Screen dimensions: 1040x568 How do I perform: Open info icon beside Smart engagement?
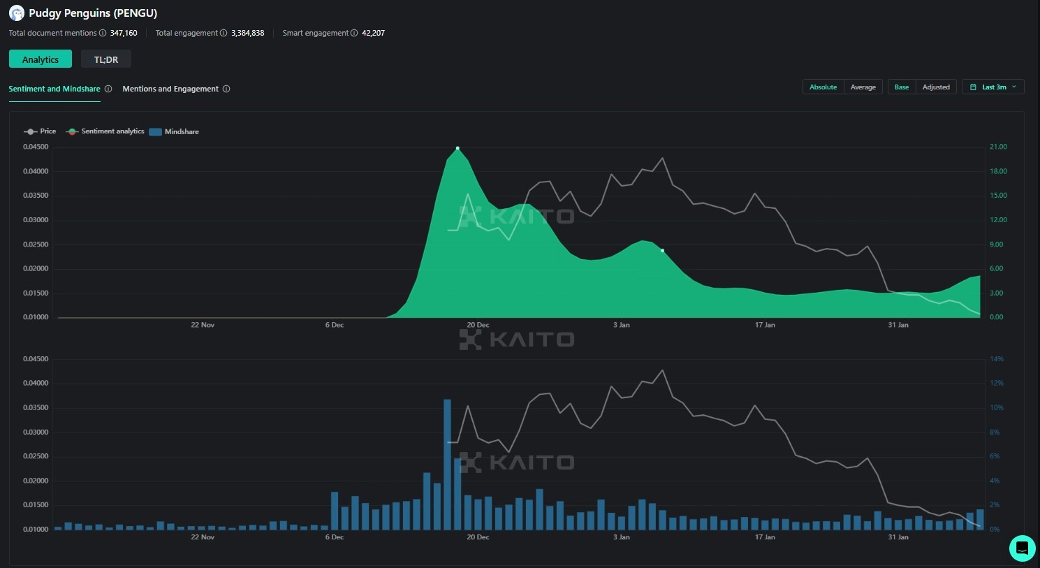tap(354, 33)
